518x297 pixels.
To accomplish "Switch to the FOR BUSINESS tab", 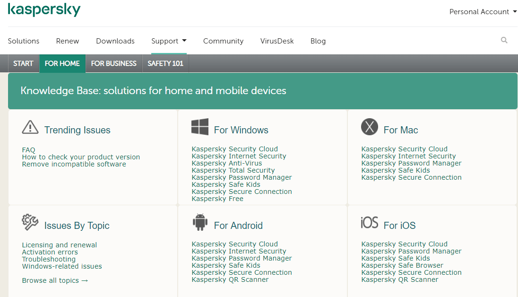I will click(113, 63).
